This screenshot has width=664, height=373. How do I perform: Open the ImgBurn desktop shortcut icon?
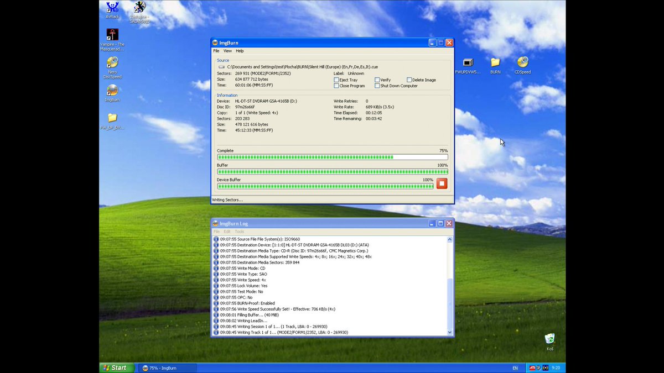click(x=112, y=93)
